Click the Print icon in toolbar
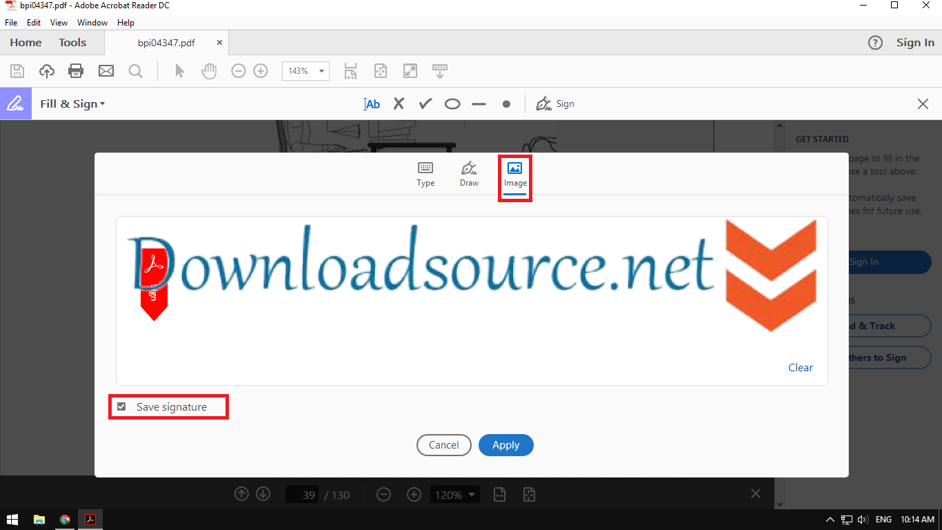 click(x=76, y=70)
